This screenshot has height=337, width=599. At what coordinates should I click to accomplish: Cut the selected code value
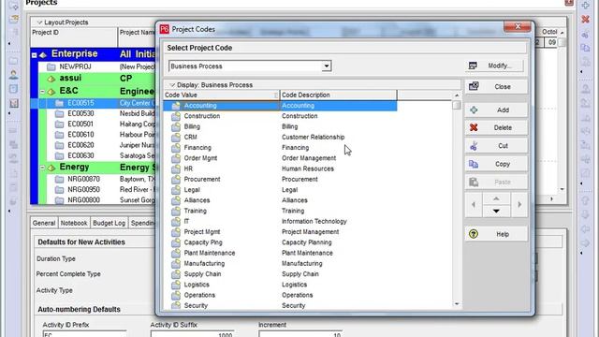point(496,146)
